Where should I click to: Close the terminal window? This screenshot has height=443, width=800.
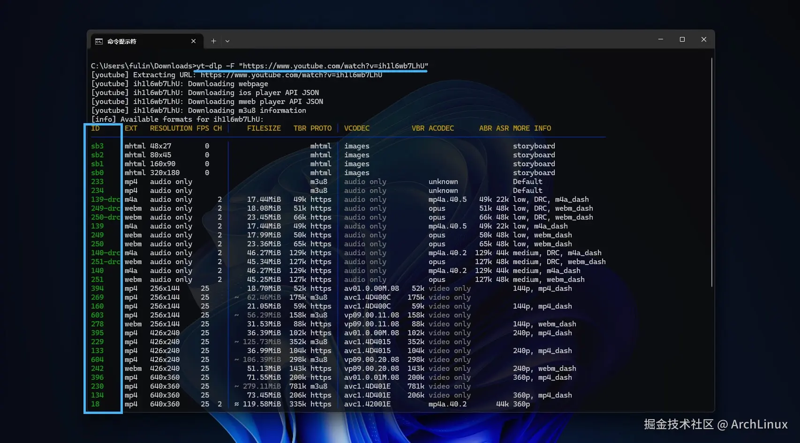point(704,39)
